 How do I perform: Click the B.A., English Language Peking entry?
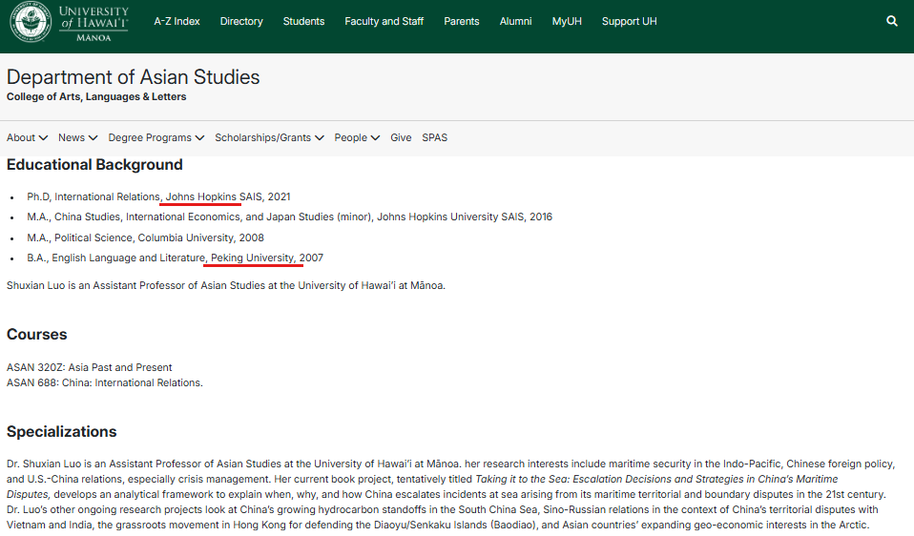pyautogui.click(x=175, y=258)
